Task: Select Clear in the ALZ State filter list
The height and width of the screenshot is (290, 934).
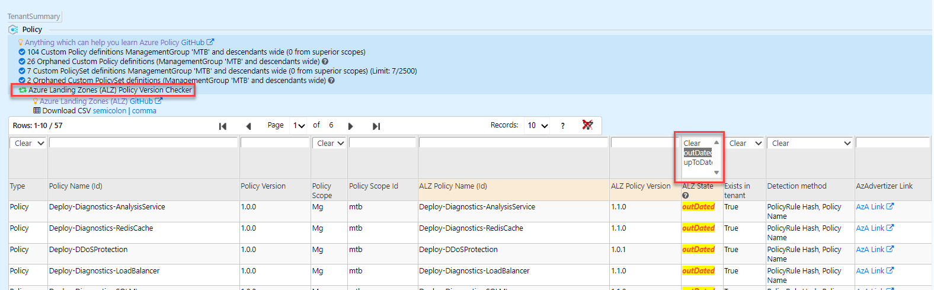Action: coord(698,144)
